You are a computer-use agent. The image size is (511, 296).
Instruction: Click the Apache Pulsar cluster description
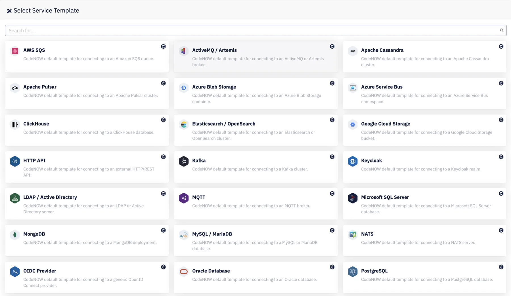[x=91, y=96]
